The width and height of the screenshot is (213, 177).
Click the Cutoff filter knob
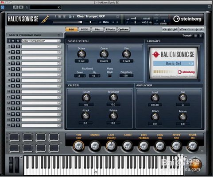[x=86, y=98]
